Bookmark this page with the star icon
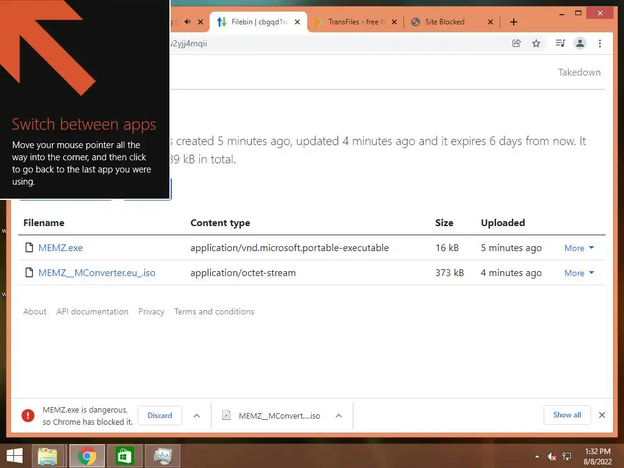 click(x=536, y=43)
